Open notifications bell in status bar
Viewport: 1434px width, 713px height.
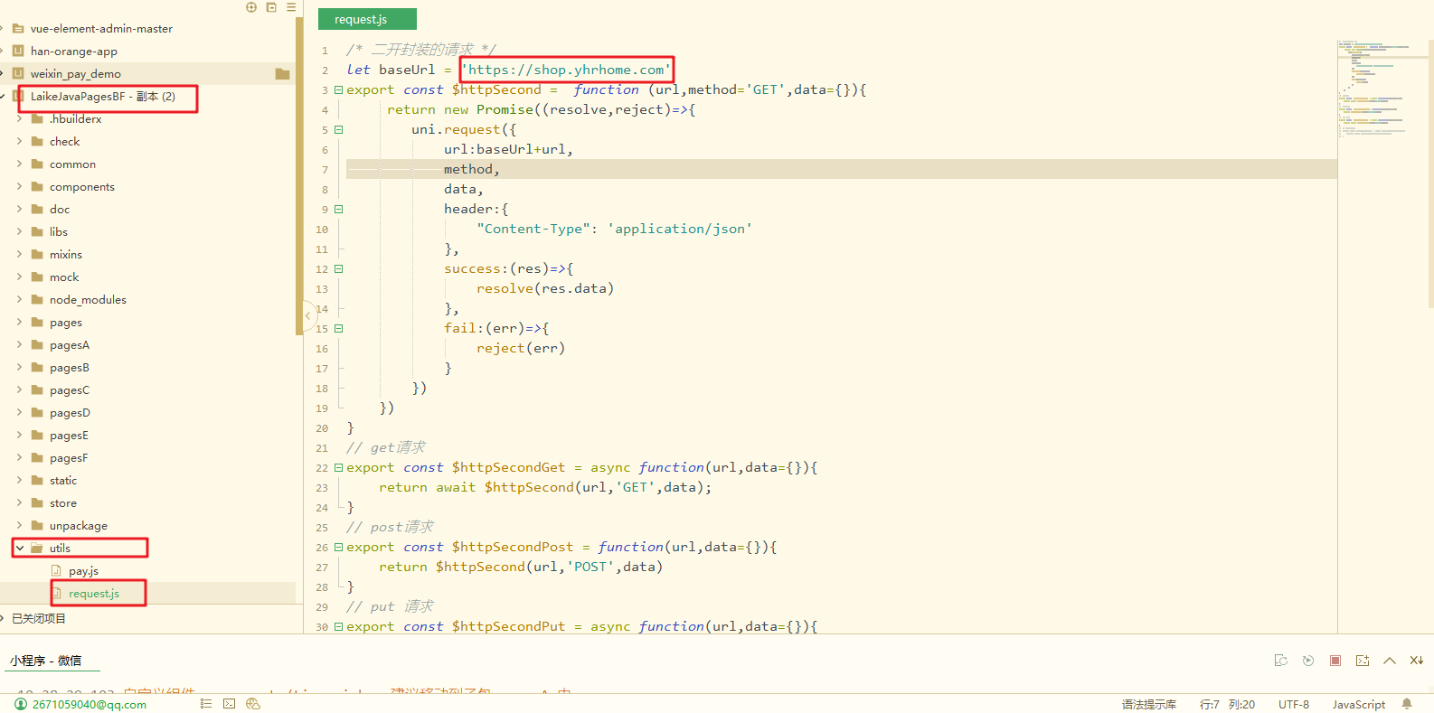pyautogui.click(x=1407, y=704)
